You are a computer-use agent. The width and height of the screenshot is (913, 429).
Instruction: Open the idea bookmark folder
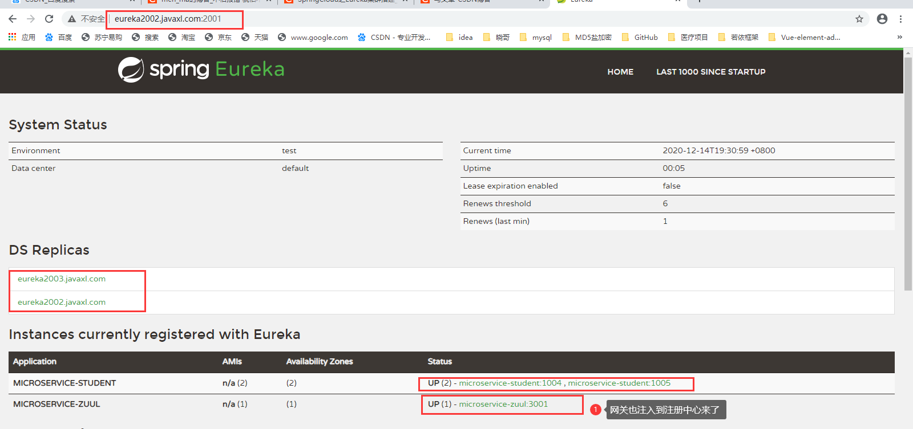[459, 37]
